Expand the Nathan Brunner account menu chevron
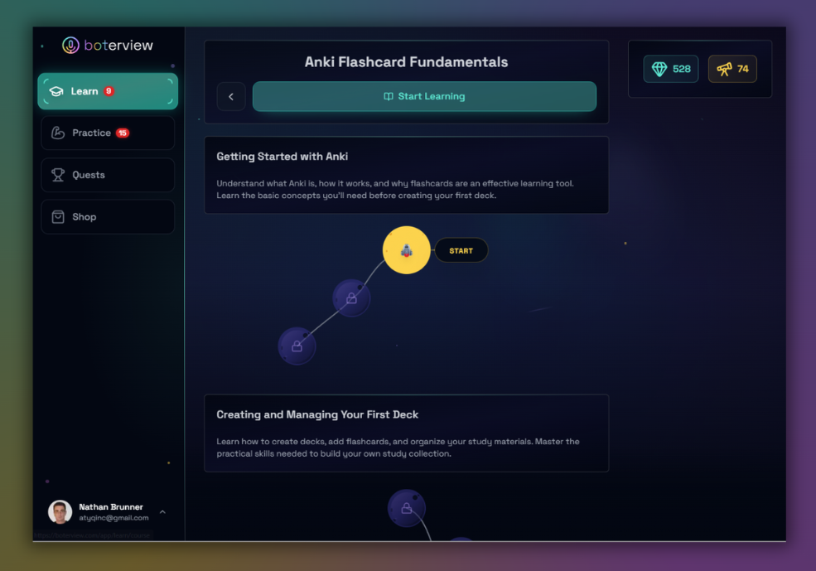 [x=162, y=512]
